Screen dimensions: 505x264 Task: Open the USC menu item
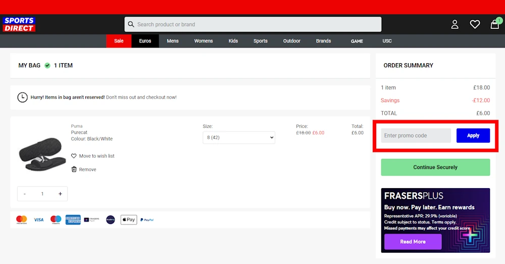[387, 41]
